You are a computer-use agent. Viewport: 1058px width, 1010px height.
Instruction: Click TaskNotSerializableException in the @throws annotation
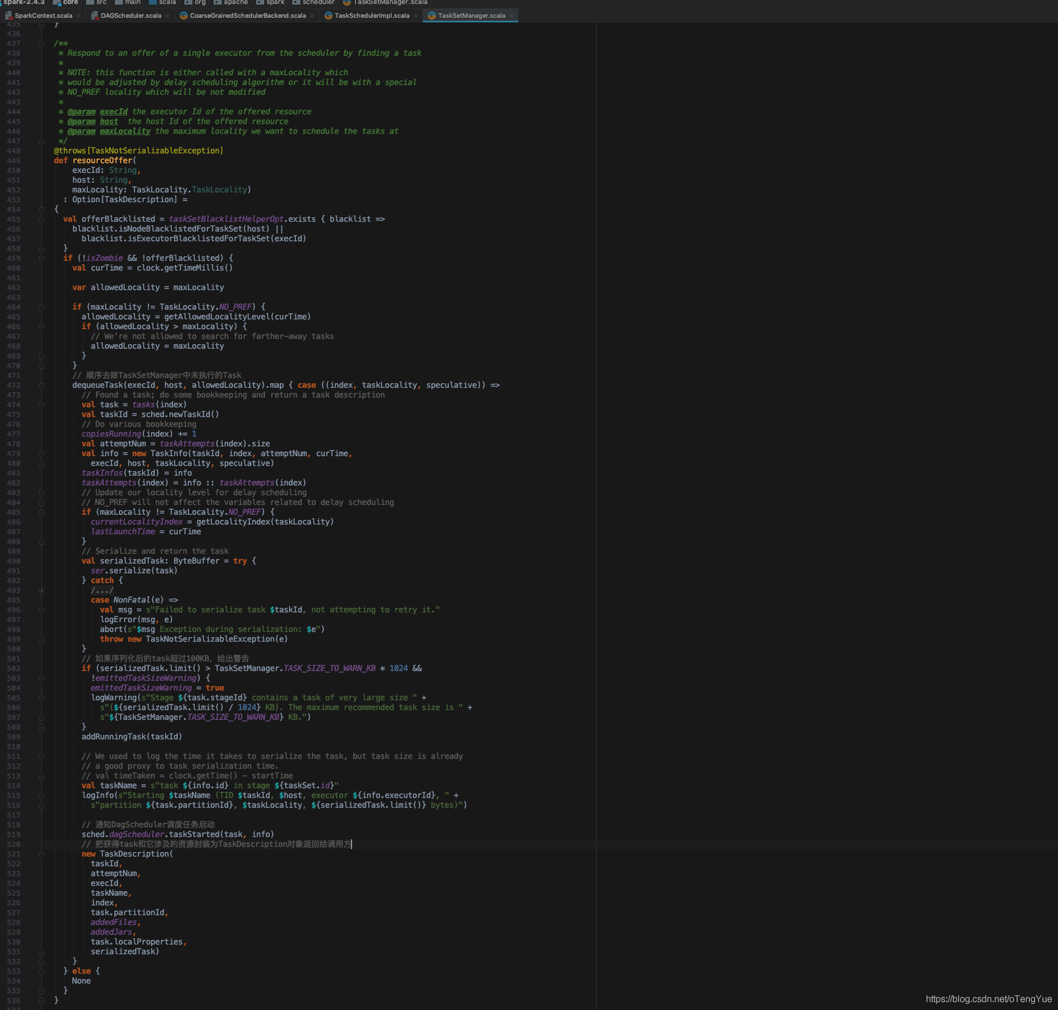pos(156,151)
